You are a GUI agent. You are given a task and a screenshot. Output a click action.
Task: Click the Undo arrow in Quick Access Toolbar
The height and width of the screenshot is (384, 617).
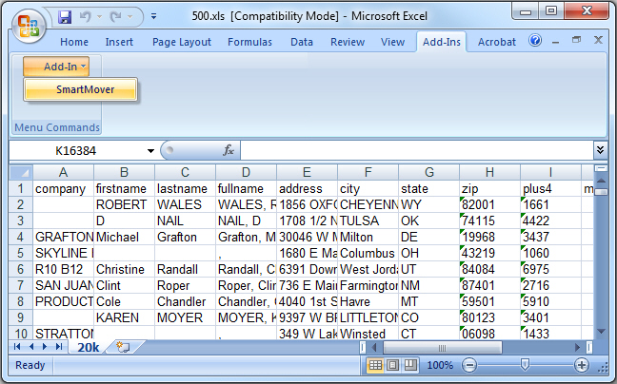(86, 17)
